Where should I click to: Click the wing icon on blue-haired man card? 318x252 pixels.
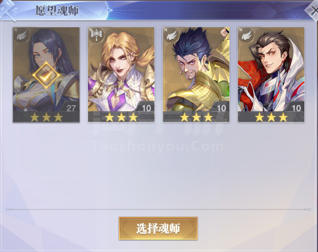pos(171,36)
